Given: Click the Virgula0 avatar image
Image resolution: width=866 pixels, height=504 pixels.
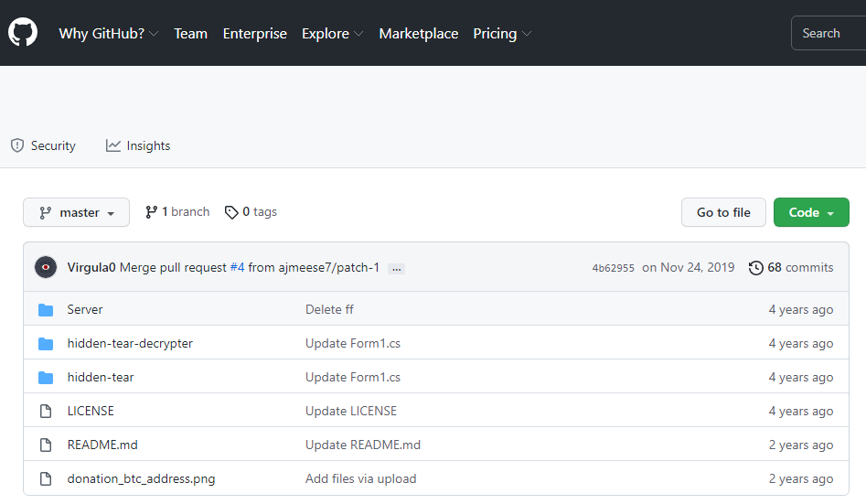Looking at the screenshot, I should [x=46, y=267].
